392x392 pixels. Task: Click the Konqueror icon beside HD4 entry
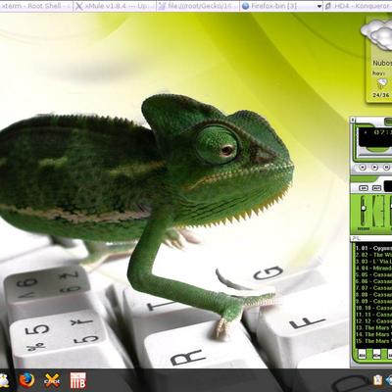click(x=329, y=6)
